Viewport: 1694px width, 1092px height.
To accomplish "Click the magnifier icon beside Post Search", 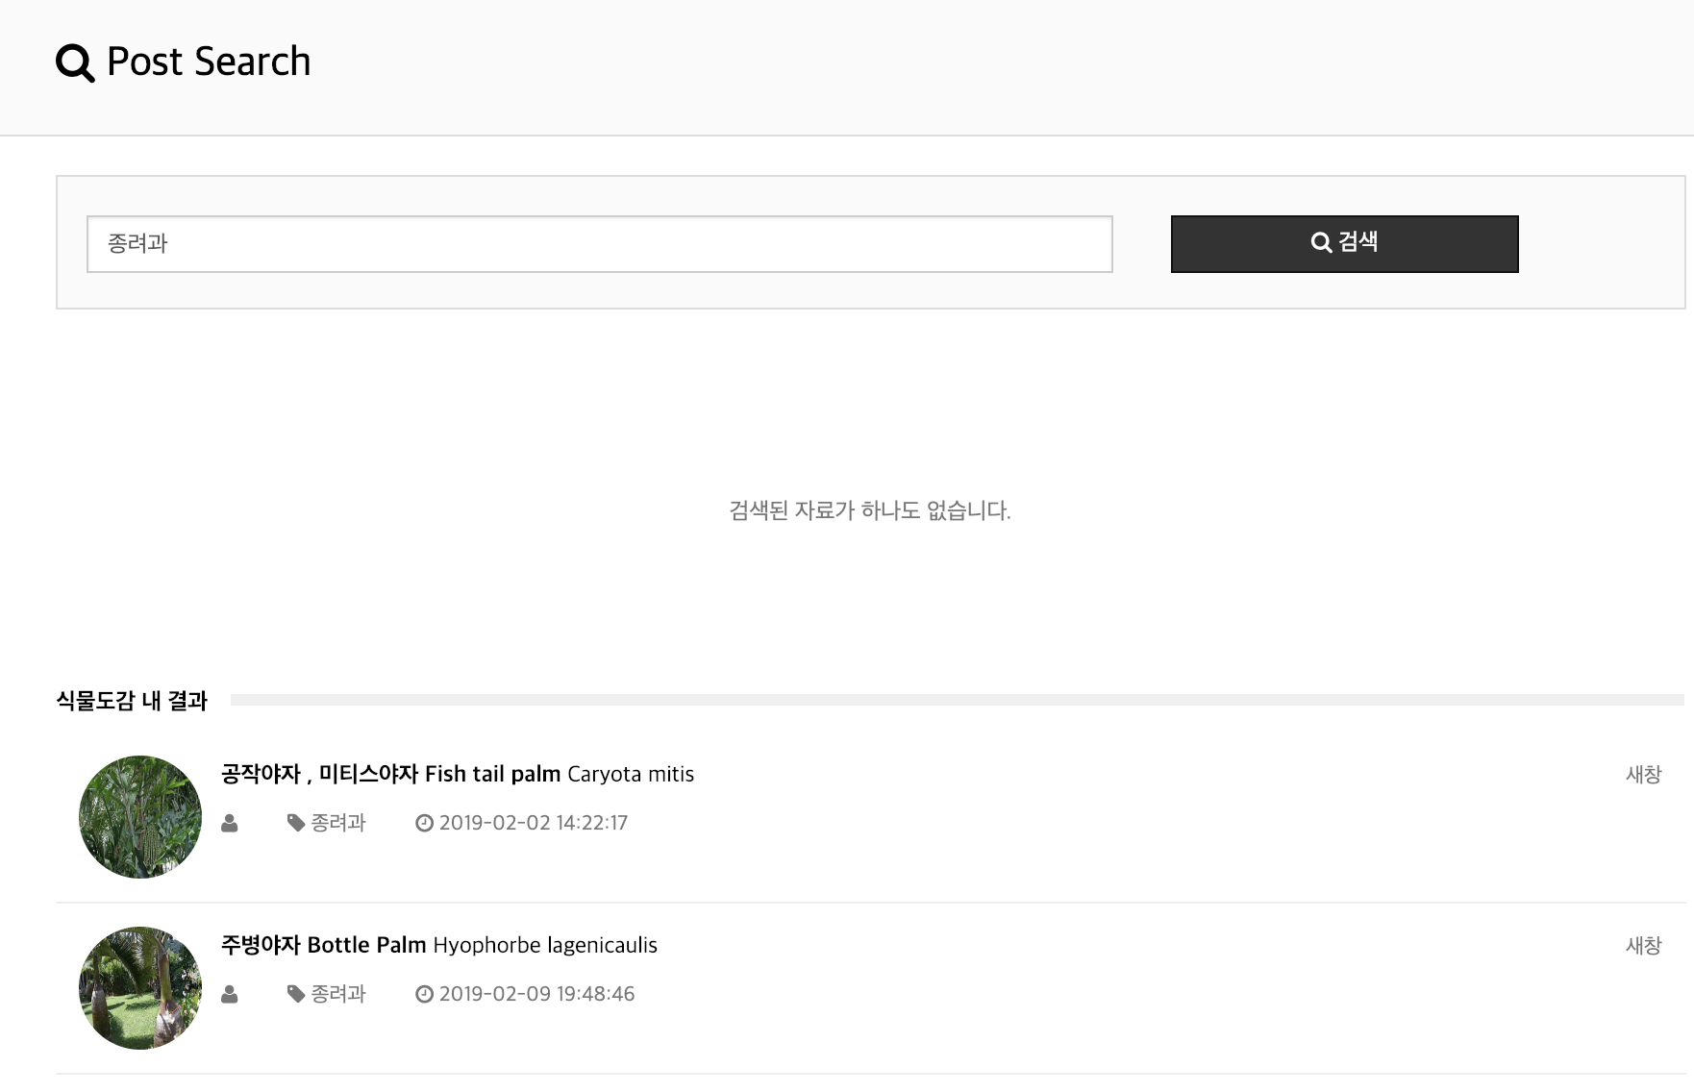I will tap(75, 63).
